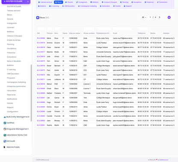Open the Doli Audit module icon
The width and height of the screenshot is (178, 162).
(x=5, y=141)
